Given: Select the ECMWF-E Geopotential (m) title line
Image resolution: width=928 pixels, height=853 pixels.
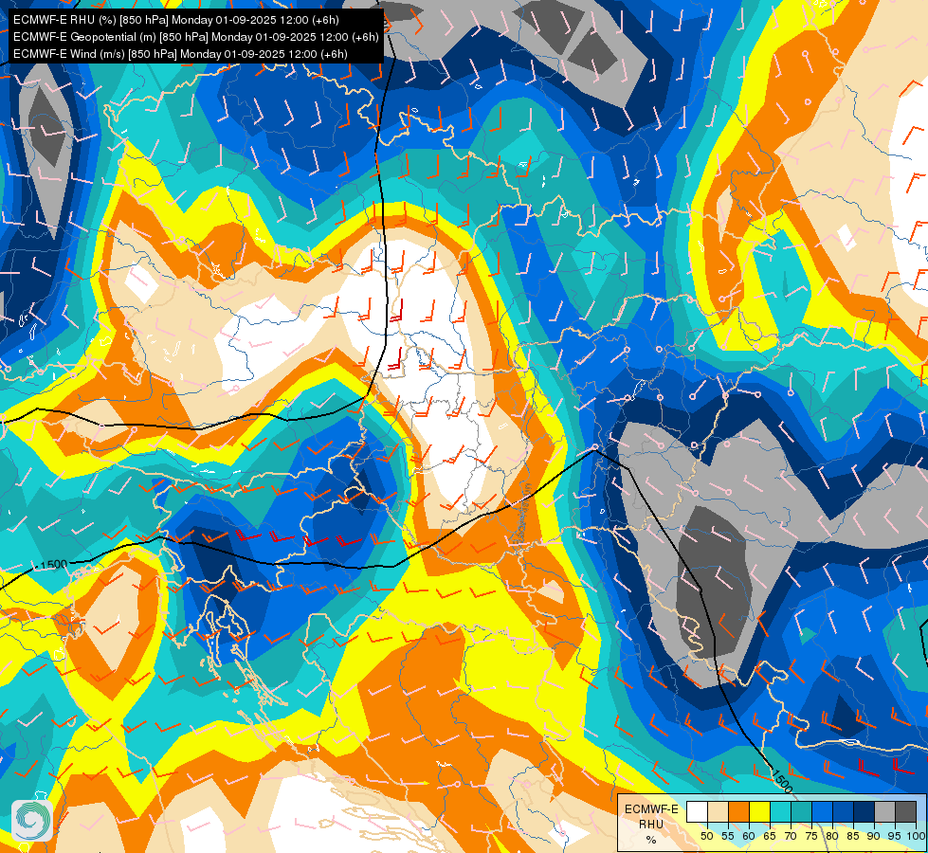Looking at the screenshot, I should pos(195,37).
